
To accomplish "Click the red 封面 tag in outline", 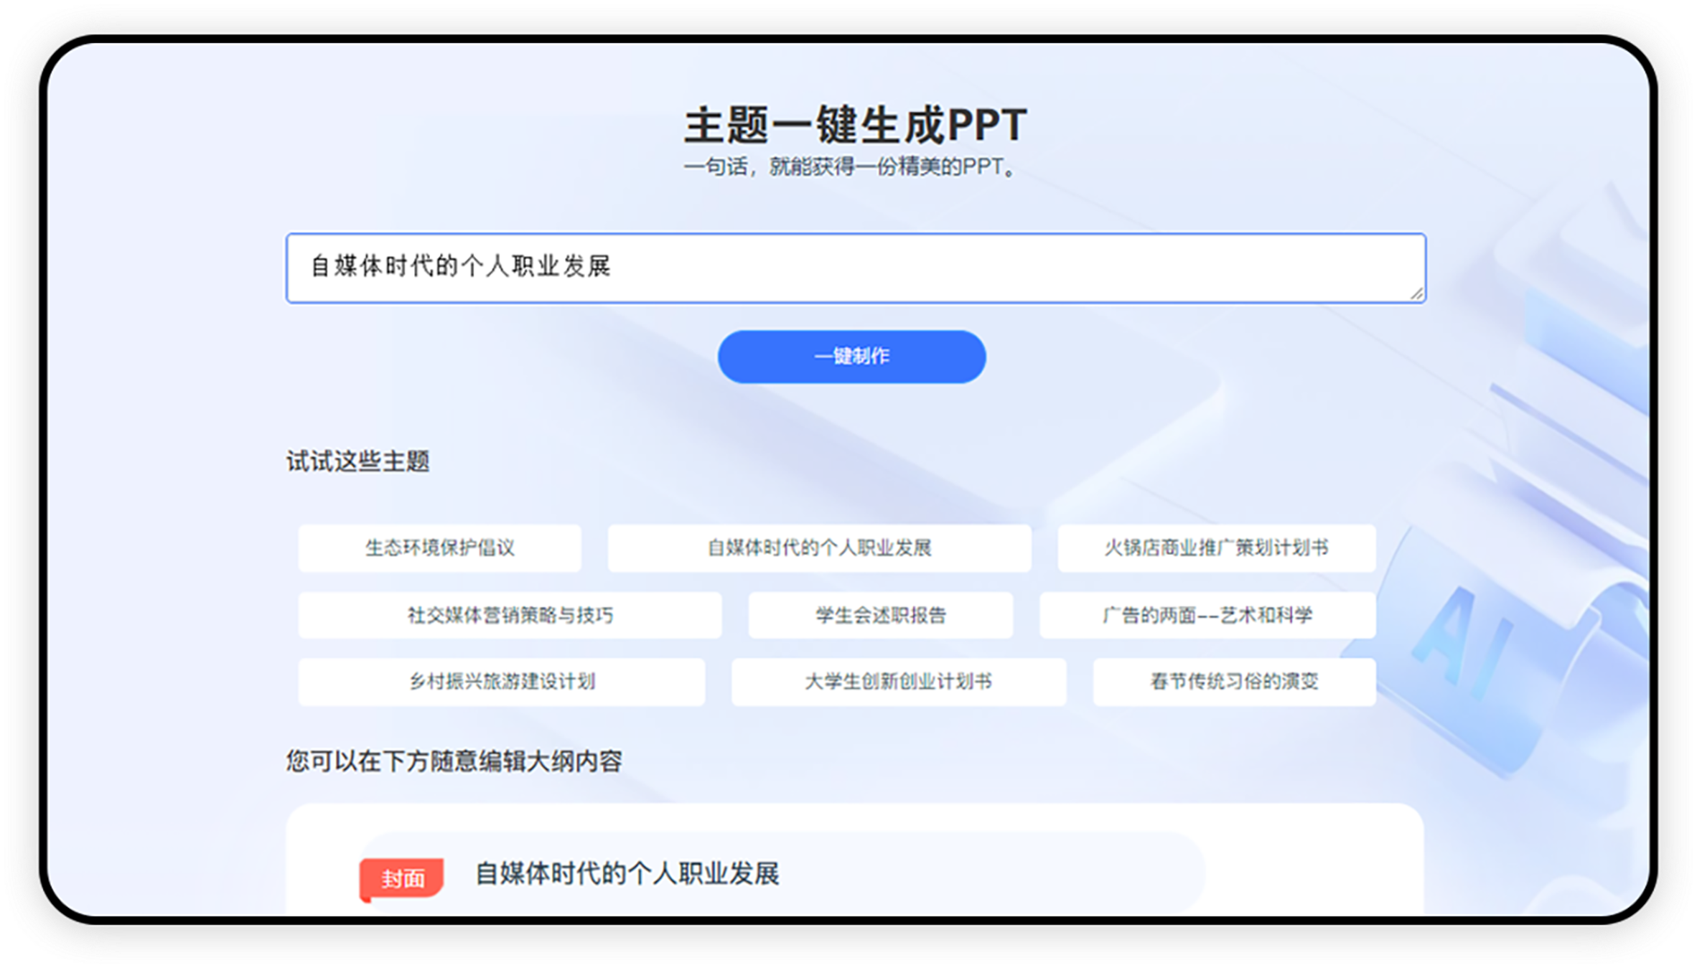I will click(402, 878).
